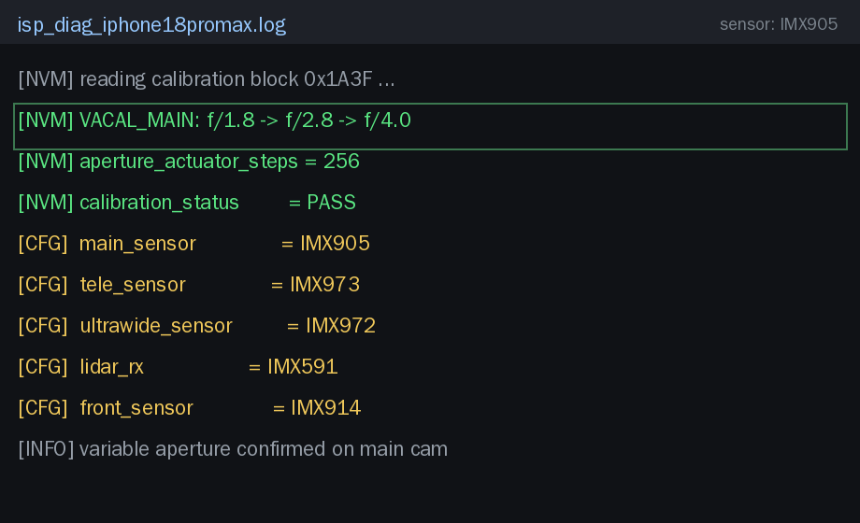Viewport: 860px width, 523px height.
Task: Click the variable aperture confirmed info line
Action: point(233,449)
